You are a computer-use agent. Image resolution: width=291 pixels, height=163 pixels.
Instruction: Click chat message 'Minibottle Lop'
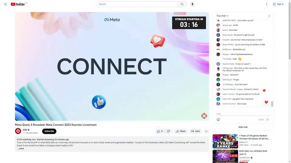pyautogui.click(x=239, y=49)
